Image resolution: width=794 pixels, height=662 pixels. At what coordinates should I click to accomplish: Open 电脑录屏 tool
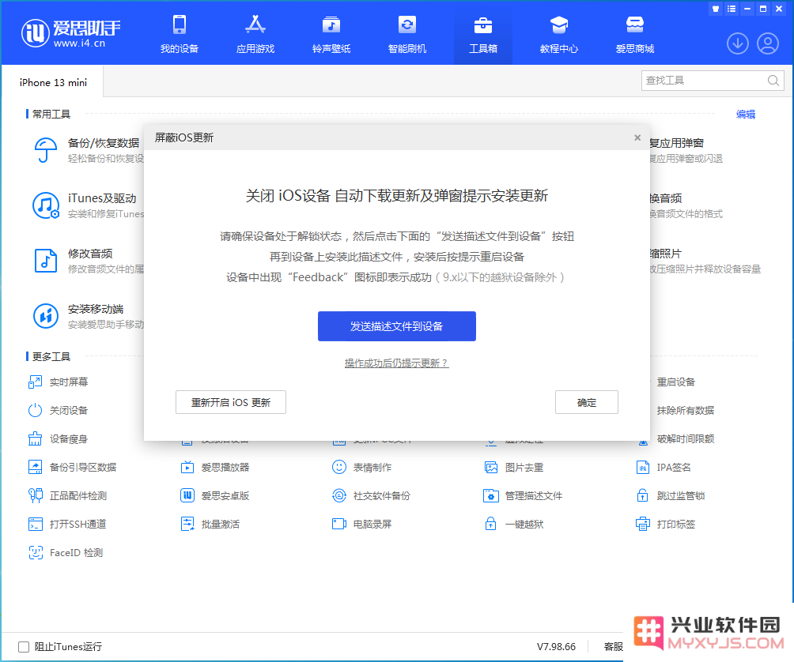(362, 524)
